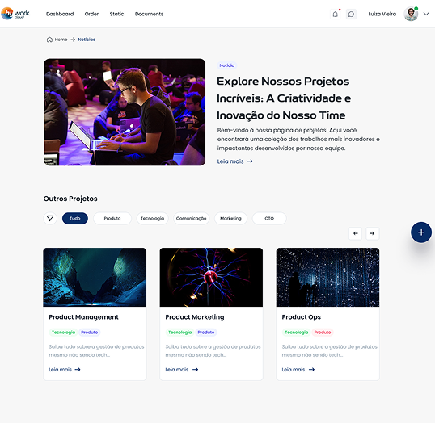
Task: Click Produto tag on Product Management card
Action: pyautogui.click(x=90, y=333)
